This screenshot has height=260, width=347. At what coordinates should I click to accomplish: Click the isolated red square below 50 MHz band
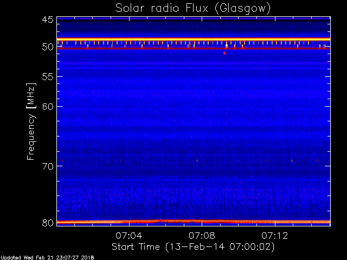(224, 53)
